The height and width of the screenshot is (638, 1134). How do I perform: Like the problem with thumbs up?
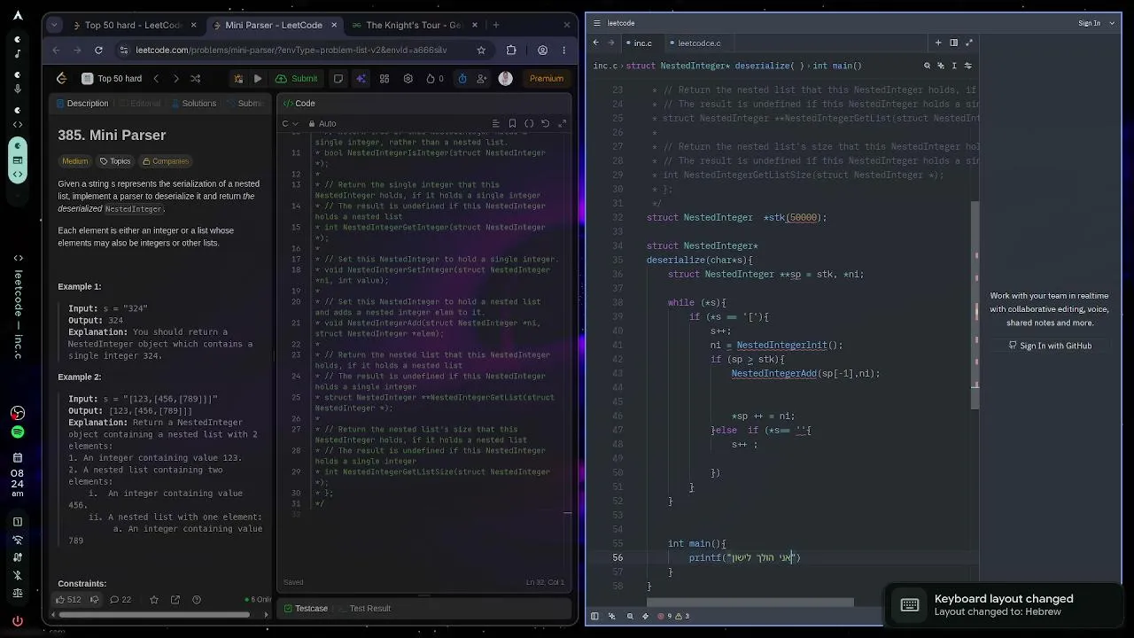[x=68, y=600]
